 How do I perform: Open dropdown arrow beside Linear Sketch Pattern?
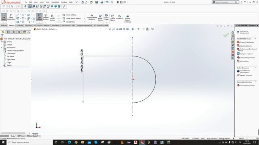[85, 18]
